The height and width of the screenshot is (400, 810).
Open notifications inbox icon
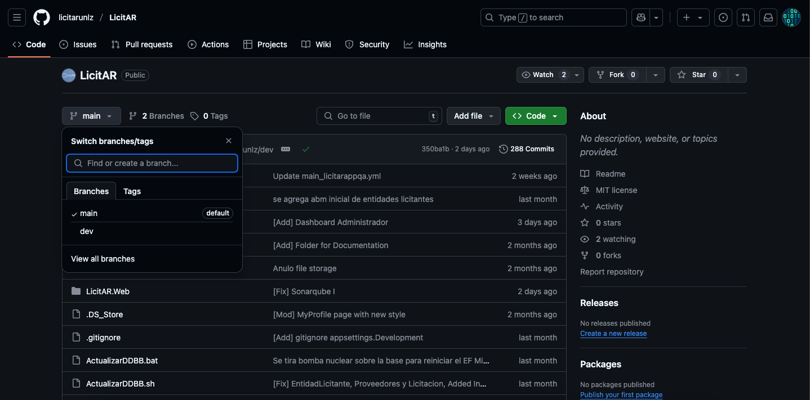(768, 17)
